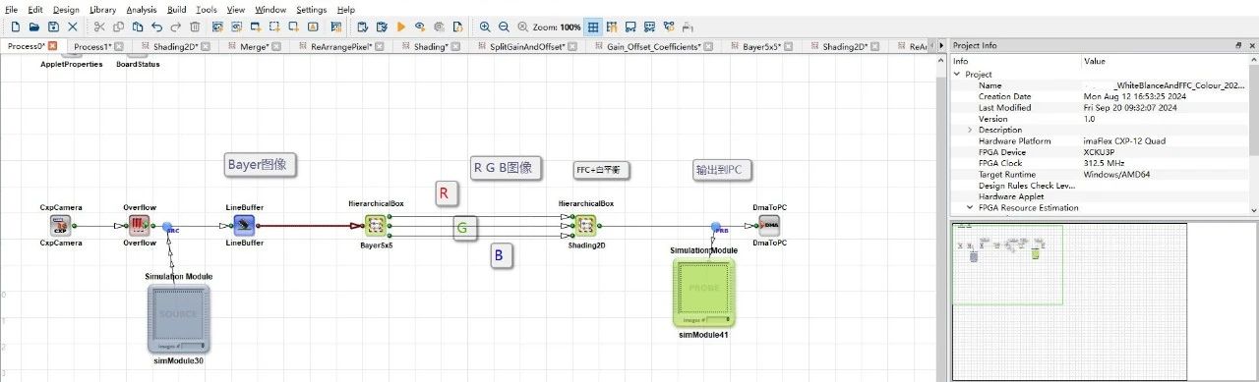Click the Save file toolbar icon

(x=53, y=27)
